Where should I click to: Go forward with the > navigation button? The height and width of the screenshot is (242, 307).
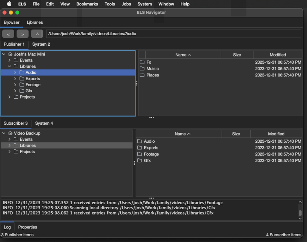point(22,34)
